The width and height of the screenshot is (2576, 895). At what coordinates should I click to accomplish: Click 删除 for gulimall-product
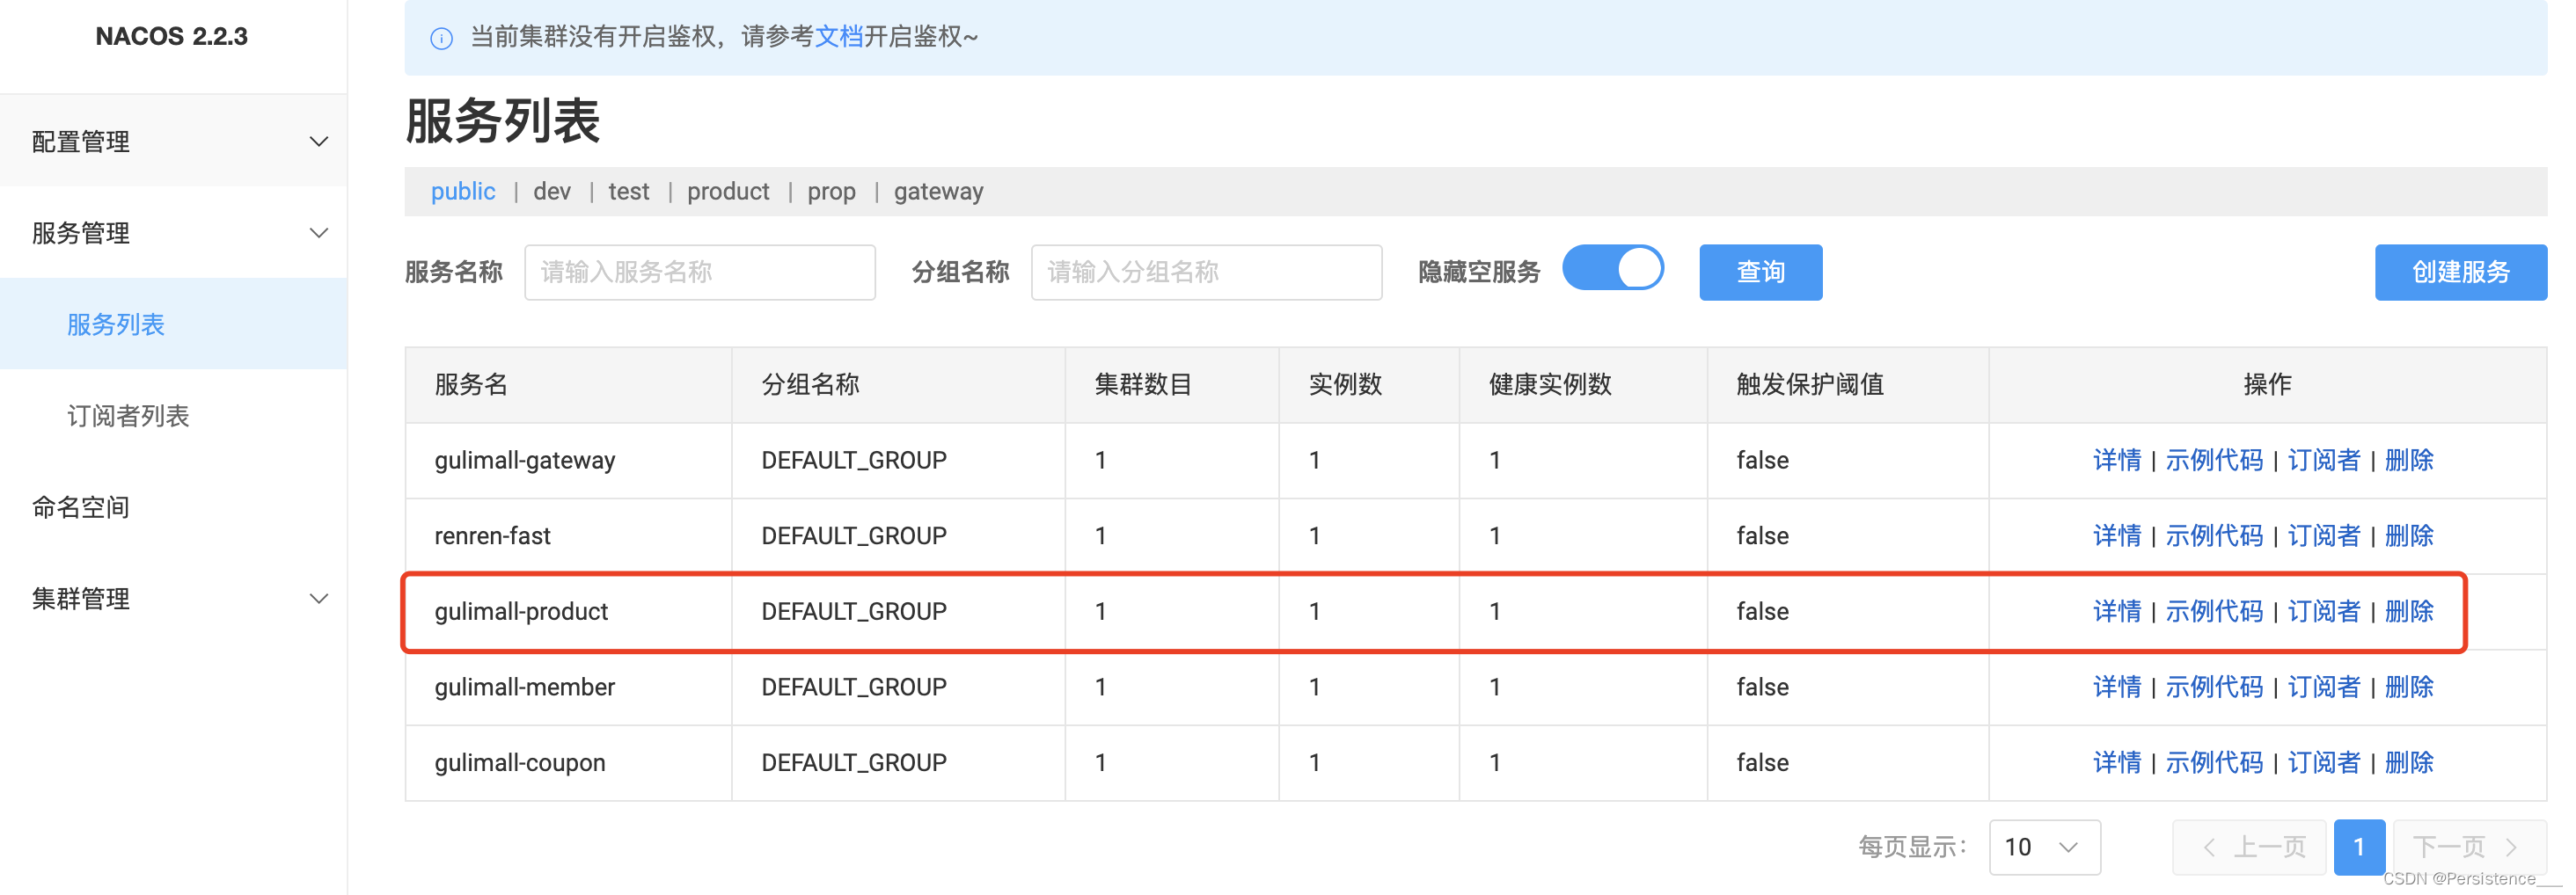(2408, 611)
